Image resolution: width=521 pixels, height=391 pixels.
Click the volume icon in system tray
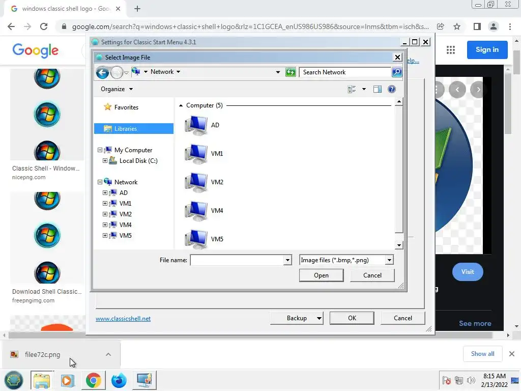pyautogui.click(x=471, y=380)
